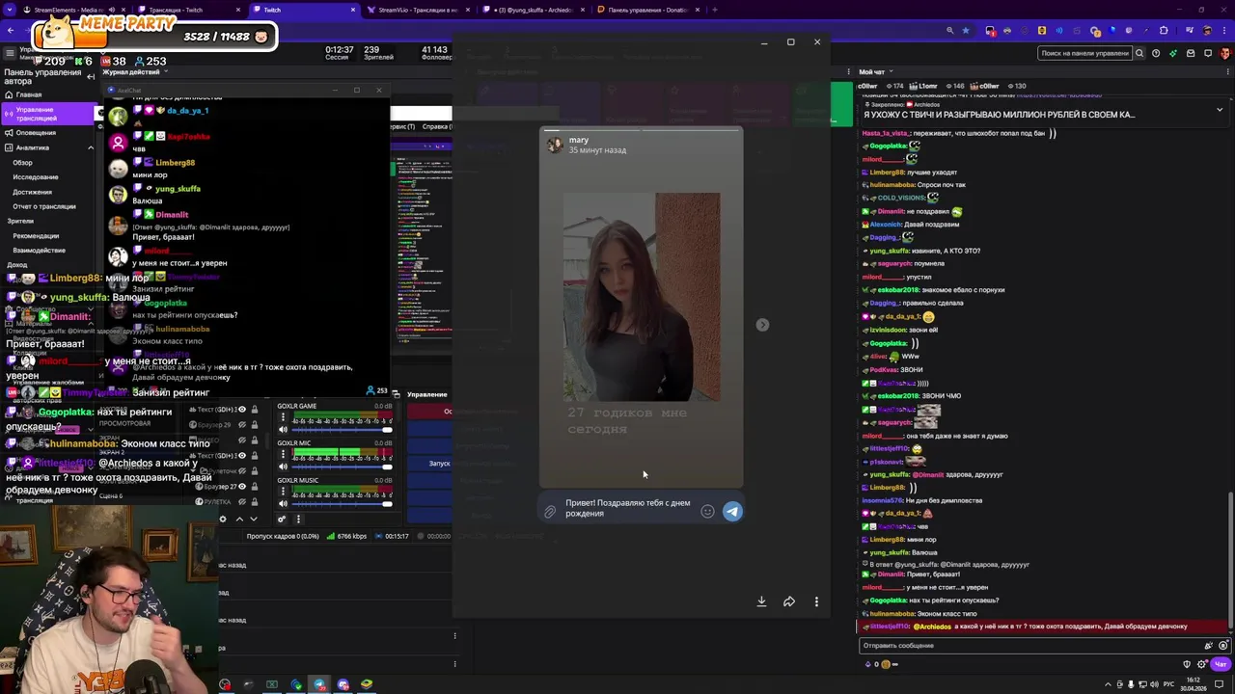This screenshot has width=1235, height=694.
Task: Open Chrome three-dot menu
Action: [1223, 31]
